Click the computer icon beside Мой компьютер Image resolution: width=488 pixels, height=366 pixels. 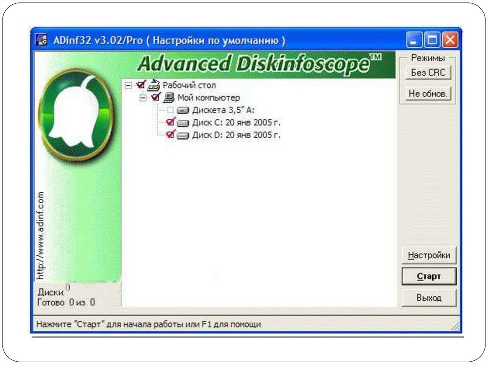[169, 97]
